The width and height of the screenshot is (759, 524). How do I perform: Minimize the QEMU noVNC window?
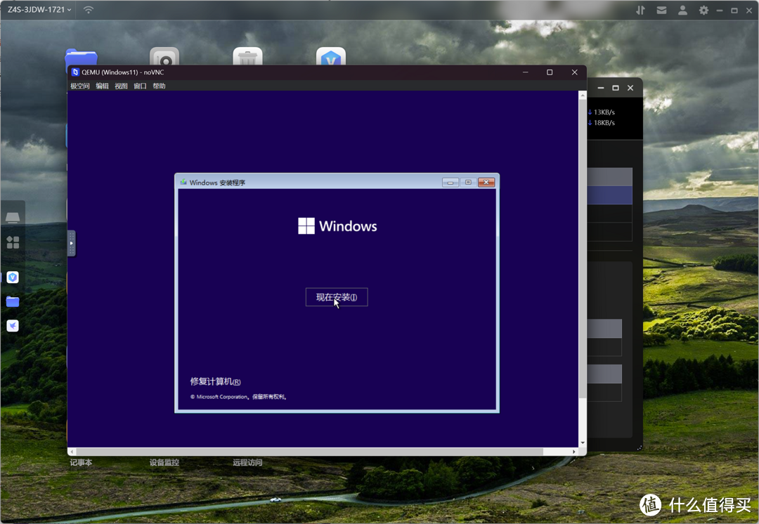[526, 72]
